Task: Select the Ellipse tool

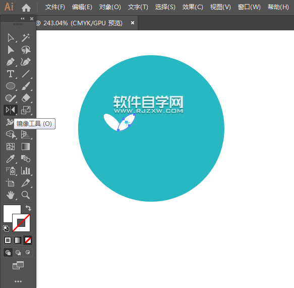Action: pos(11,86)
